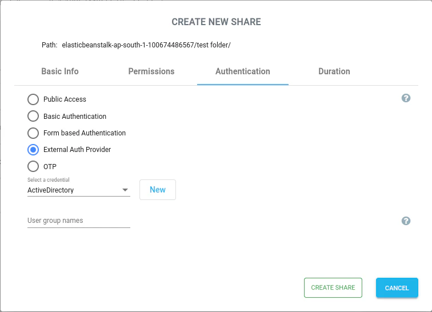Screen dimensions: 432x312
Task: Click the Select a credential label
Action: 48,179
